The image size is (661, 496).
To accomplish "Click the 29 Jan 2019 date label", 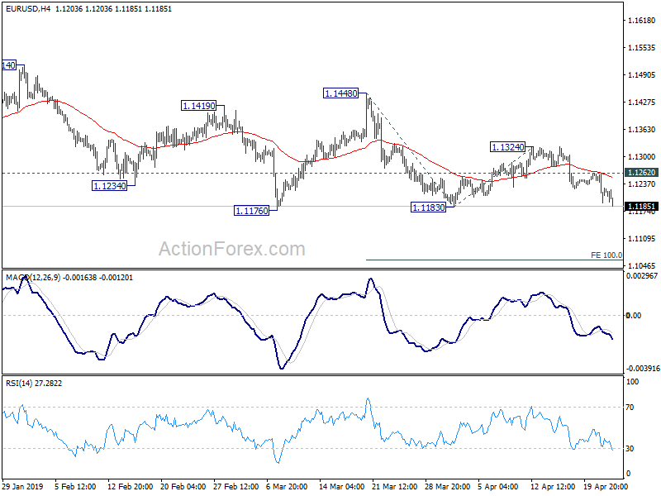I will pos(23,486).
